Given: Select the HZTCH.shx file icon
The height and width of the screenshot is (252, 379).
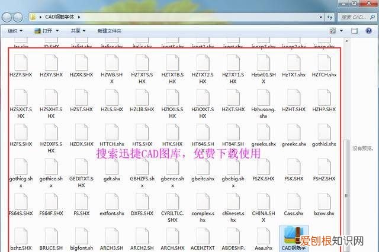Looking at the screenshot, I should [x=324, y=63].
